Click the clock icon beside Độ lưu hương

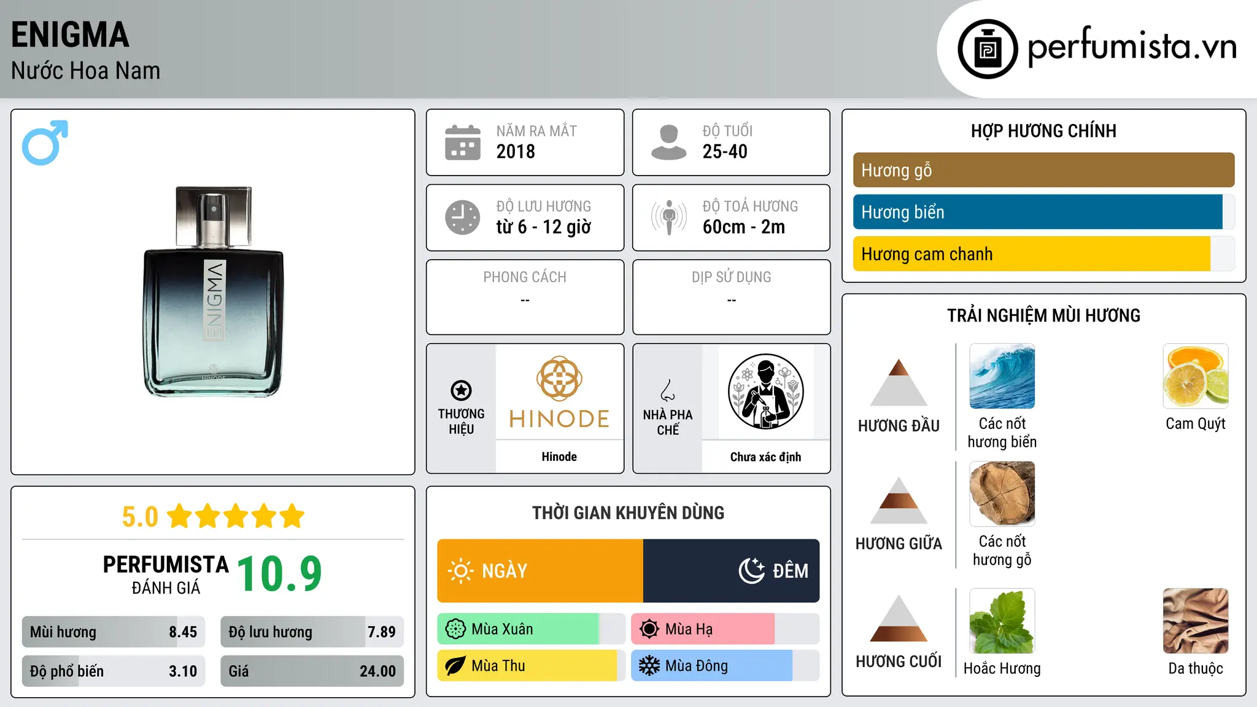[x=463, y=217]
